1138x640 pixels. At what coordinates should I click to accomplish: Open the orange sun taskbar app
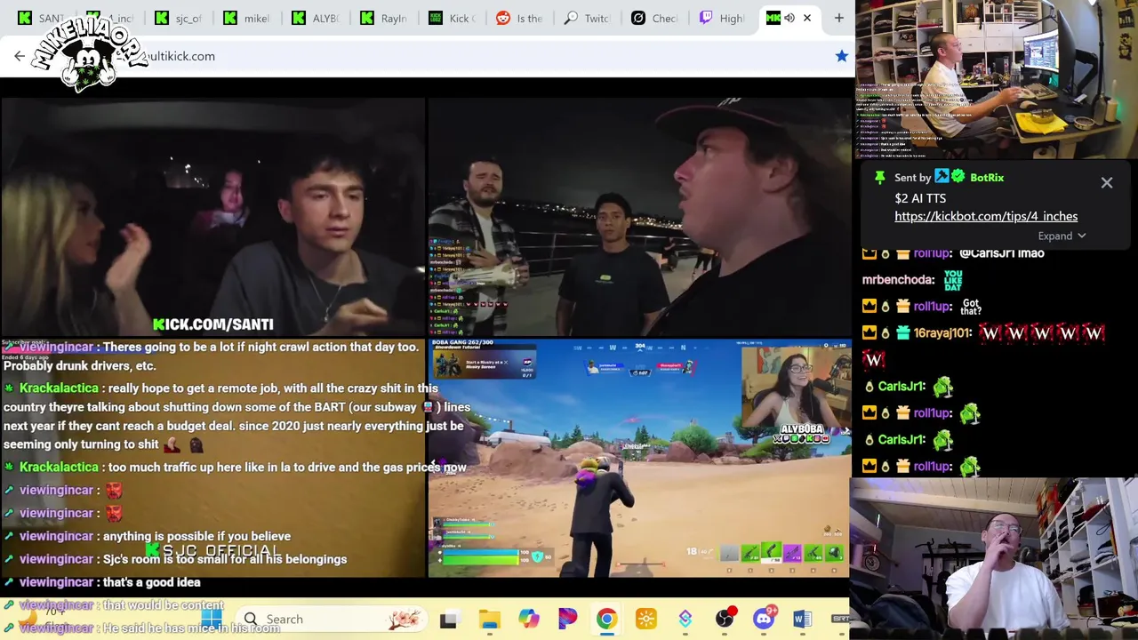pos(645,620)
